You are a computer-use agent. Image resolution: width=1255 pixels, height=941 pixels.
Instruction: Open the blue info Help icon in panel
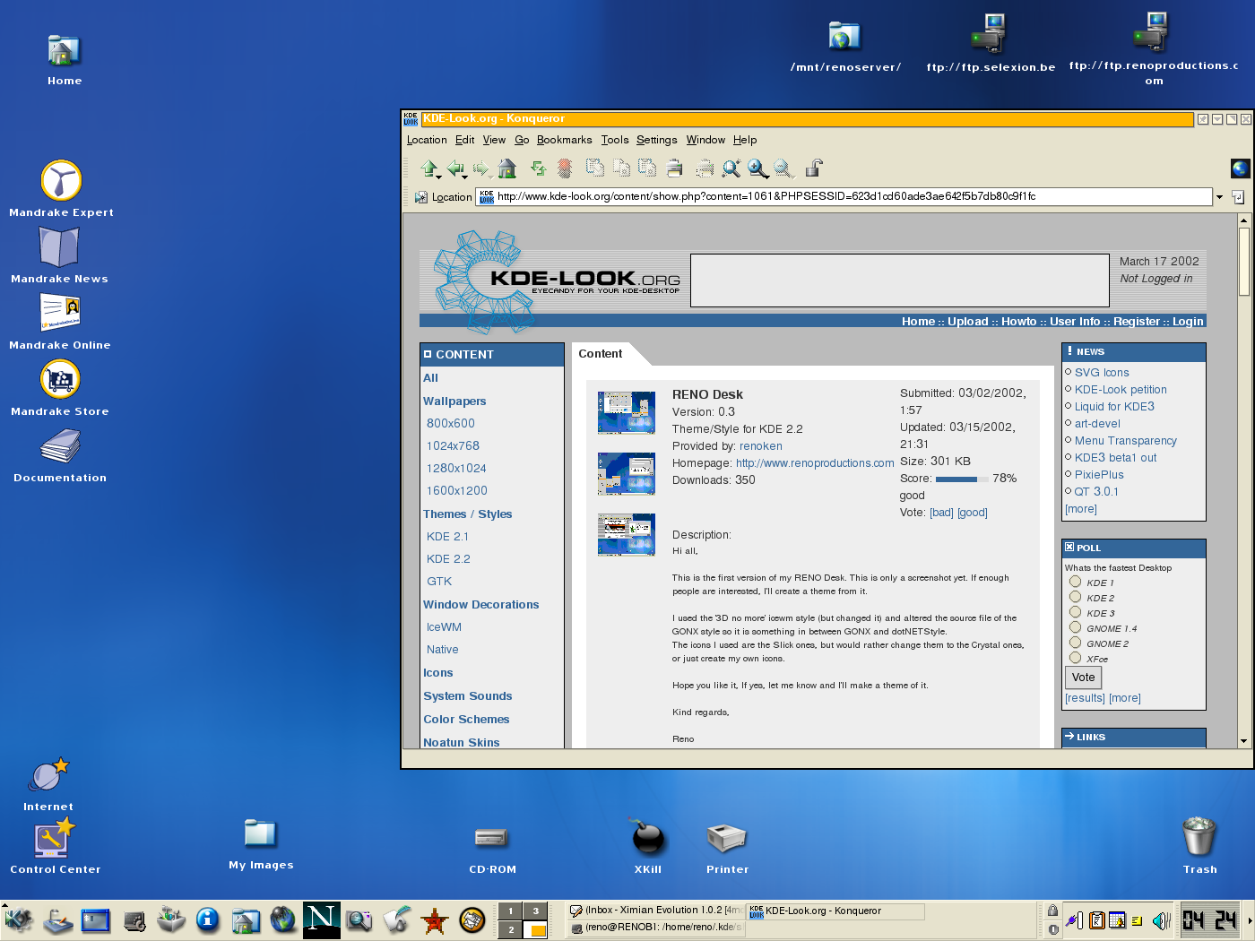point(208,920)
